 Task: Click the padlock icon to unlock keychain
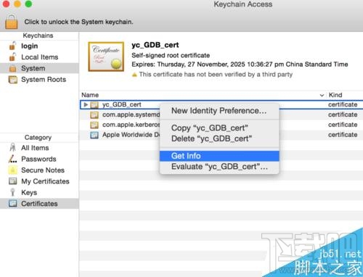pos(12,22)
